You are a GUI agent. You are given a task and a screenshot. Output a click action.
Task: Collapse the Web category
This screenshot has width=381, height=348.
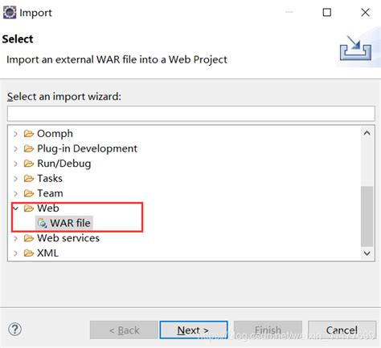coord(16,208)
